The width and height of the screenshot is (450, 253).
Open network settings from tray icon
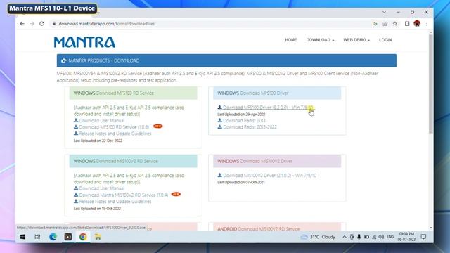[374, 237]
